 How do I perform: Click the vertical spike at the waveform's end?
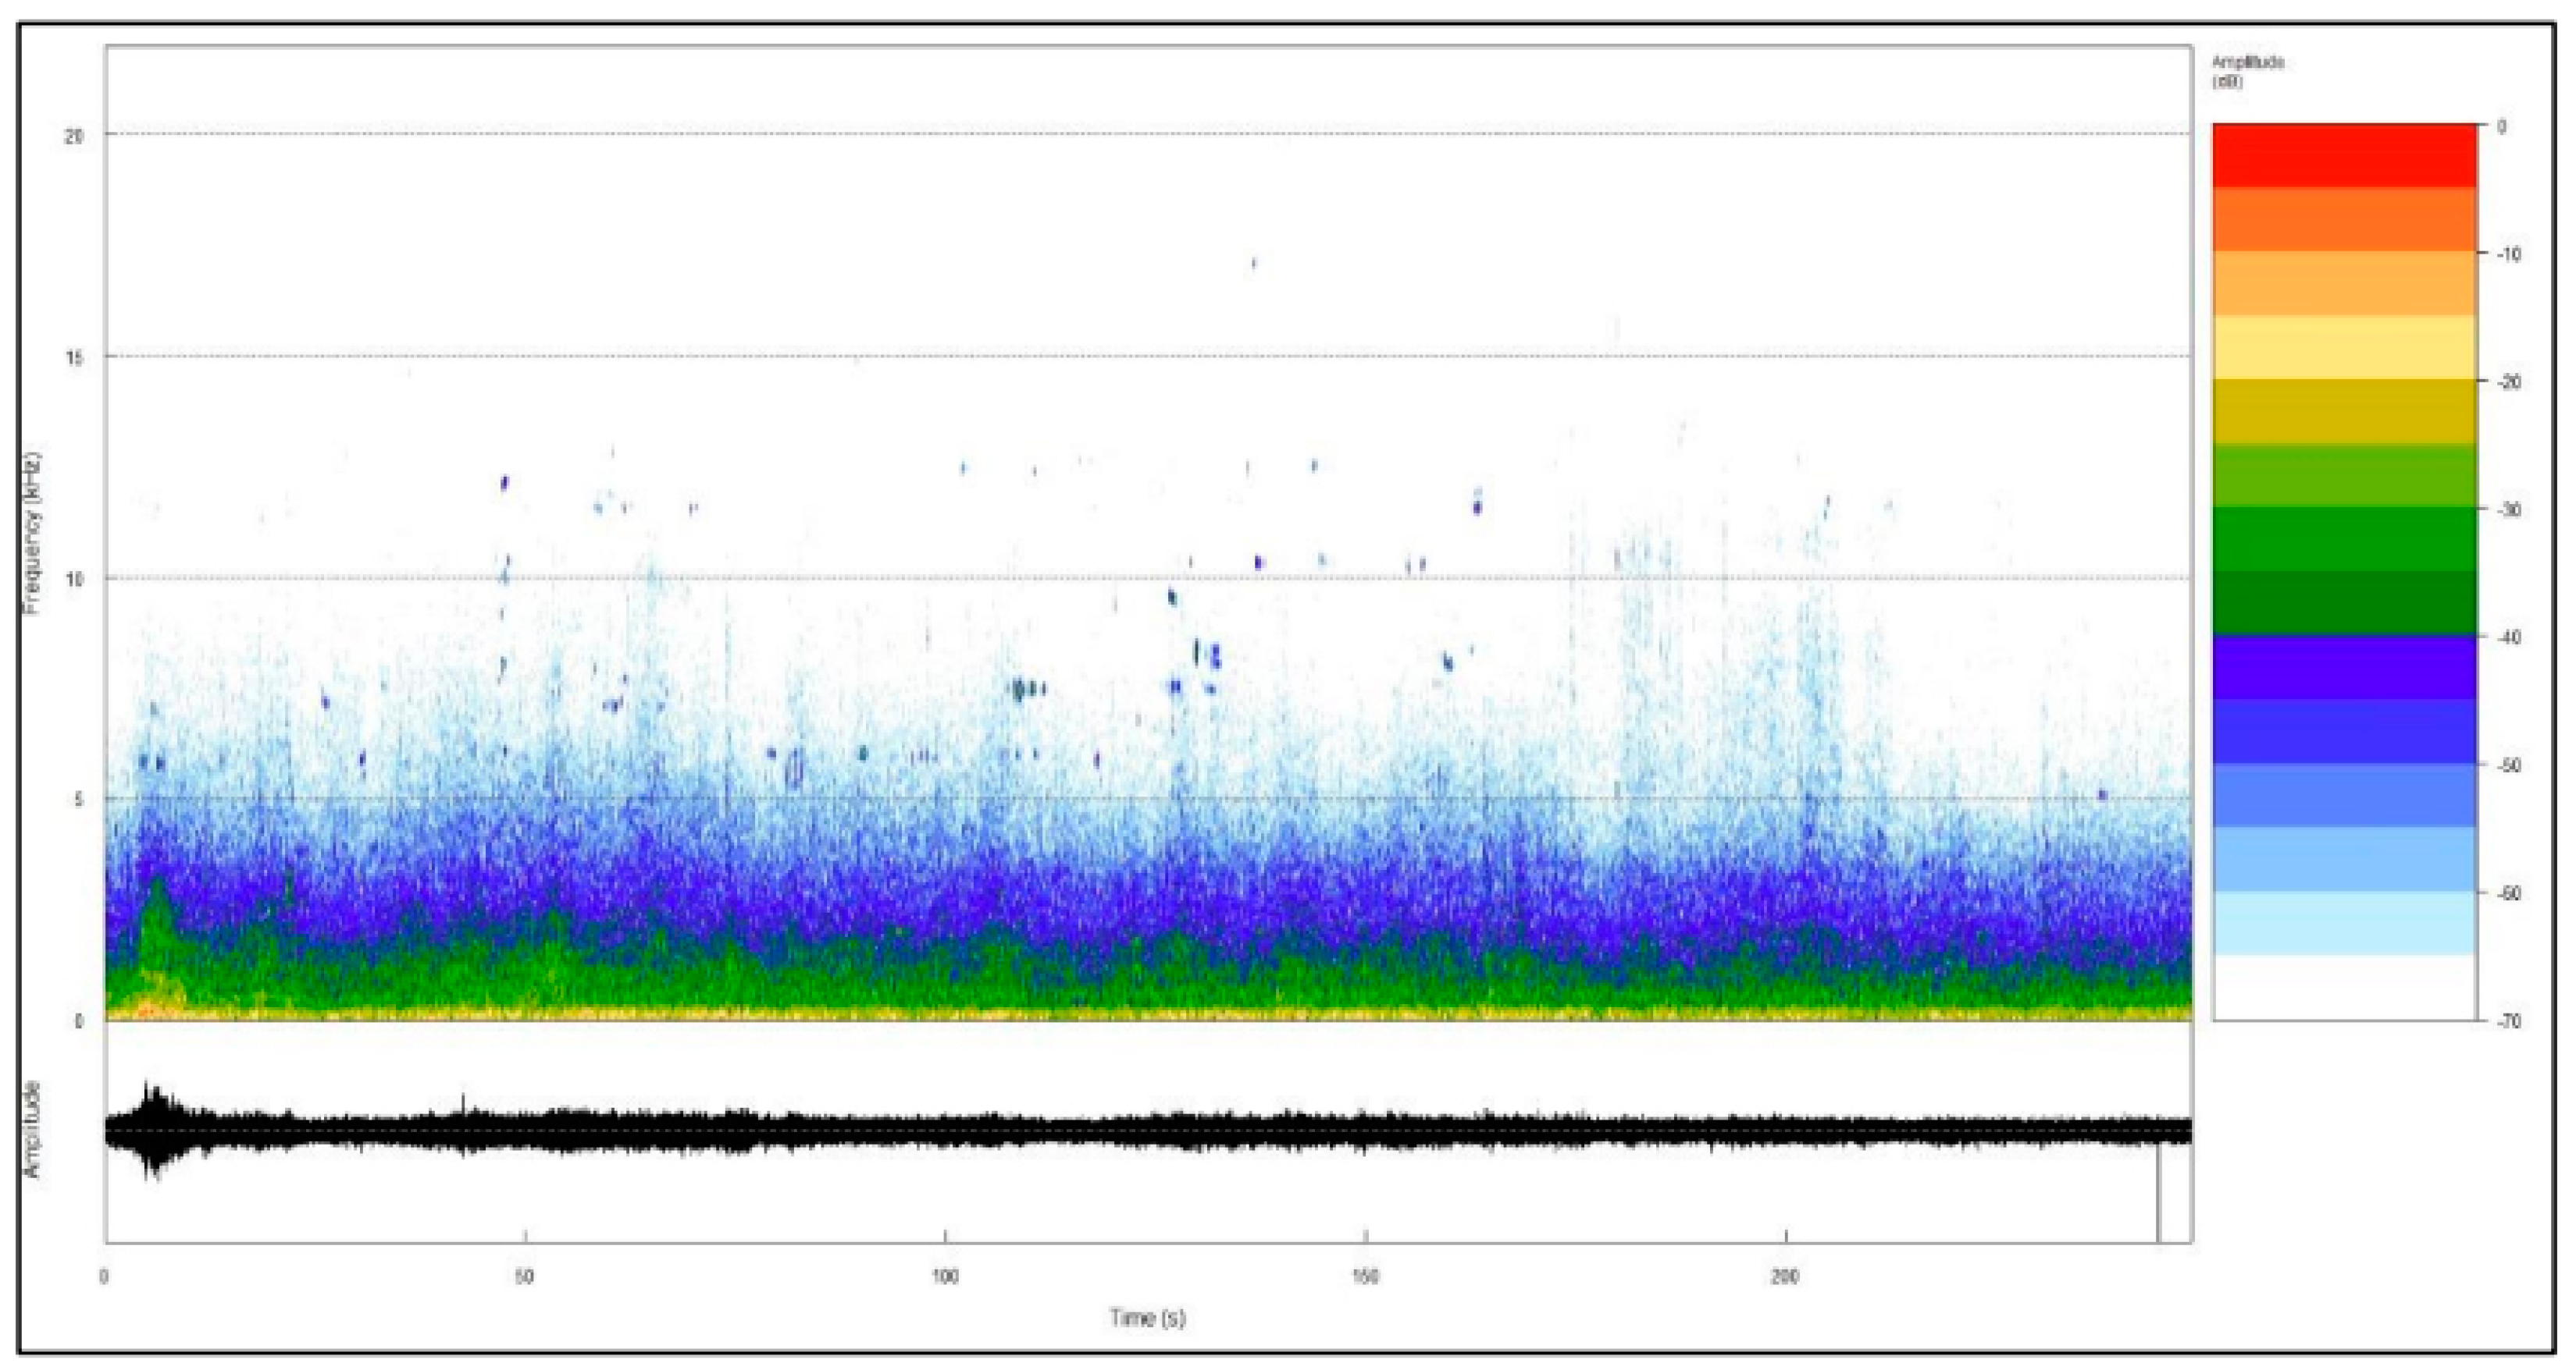[2158, 1194]
